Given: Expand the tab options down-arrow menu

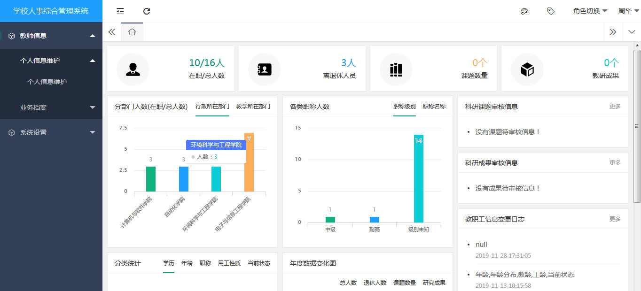Looking at the screenshot, I should 631,32.
